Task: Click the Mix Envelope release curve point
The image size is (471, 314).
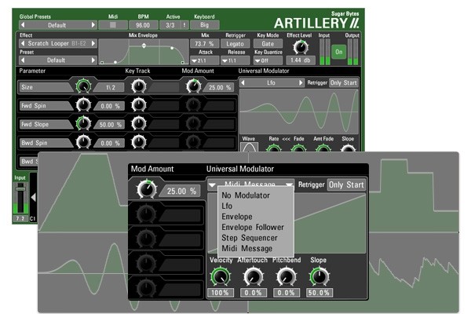Action: tap(172, 48)
